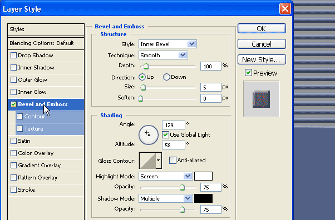Open the Gloss Contour picker arrow
Screen dimensions: 335x220
point(158,160)
